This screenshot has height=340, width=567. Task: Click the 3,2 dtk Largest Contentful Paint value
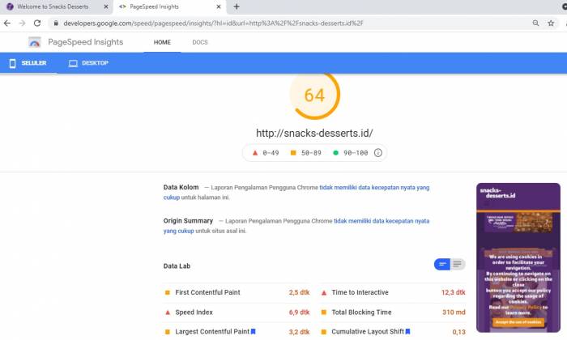coord(299,332)
